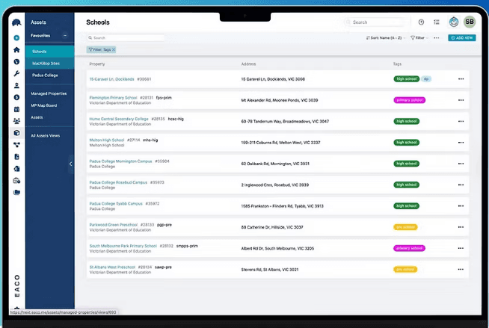This screenshot has width=489, height=328.
Task: Open row menu for Padua College Rosebud Campus
Action: click(461, 185)
